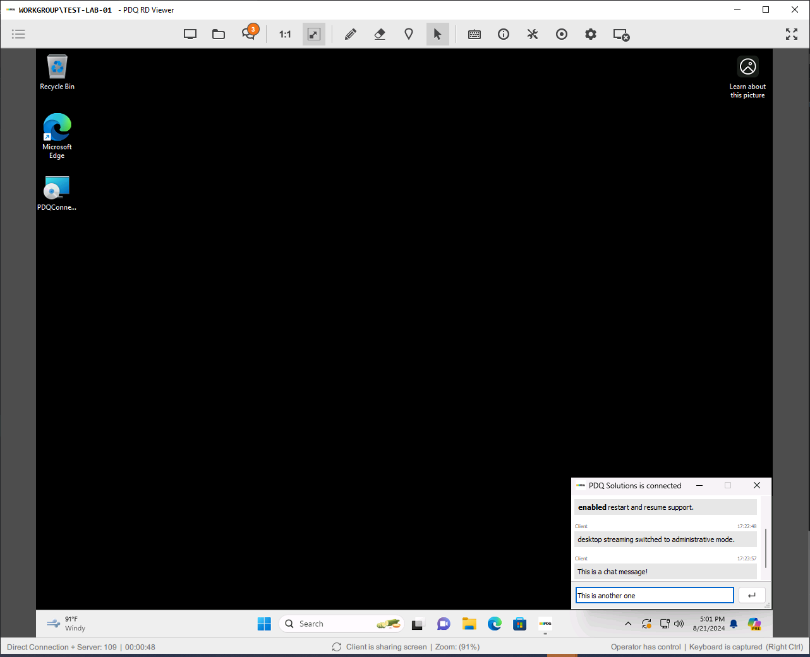Toggle fit-to-window scaling button
810x657 pixels.
[x=314, y=34]
